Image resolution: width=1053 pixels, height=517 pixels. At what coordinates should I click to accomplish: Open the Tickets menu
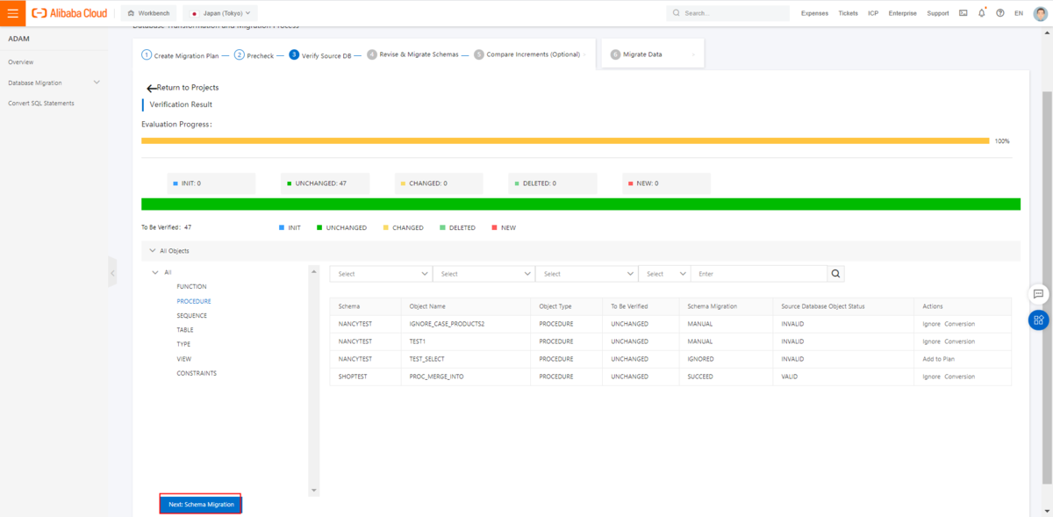click(x=848, y=13)
